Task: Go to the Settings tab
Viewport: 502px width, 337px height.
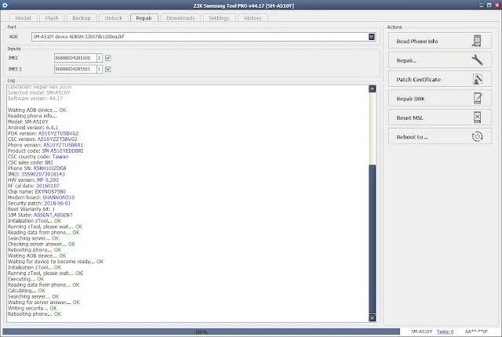Action: [219, 18]
